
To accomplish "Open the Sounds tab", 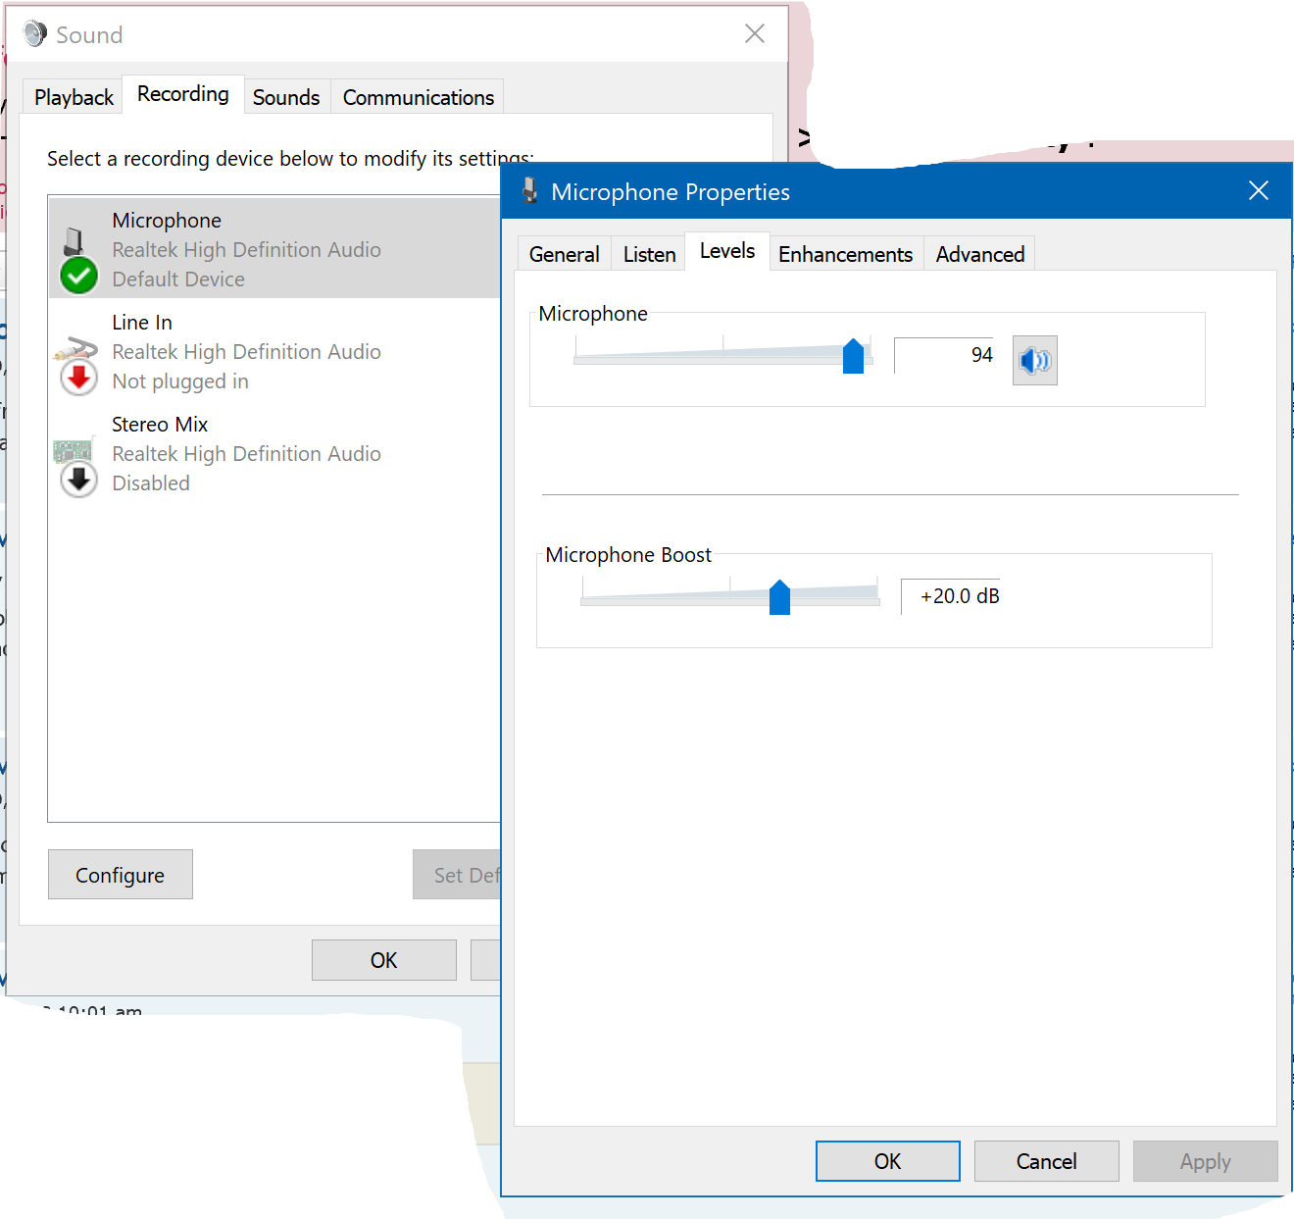I will (x=286, y=97).
